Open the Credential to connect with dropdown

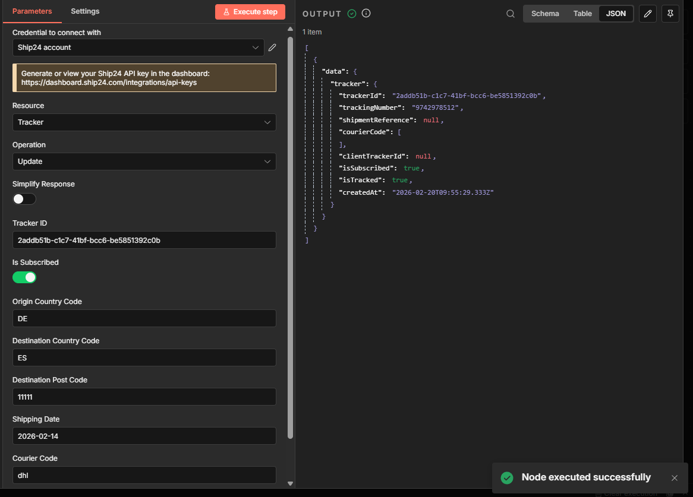click(138, 48)
